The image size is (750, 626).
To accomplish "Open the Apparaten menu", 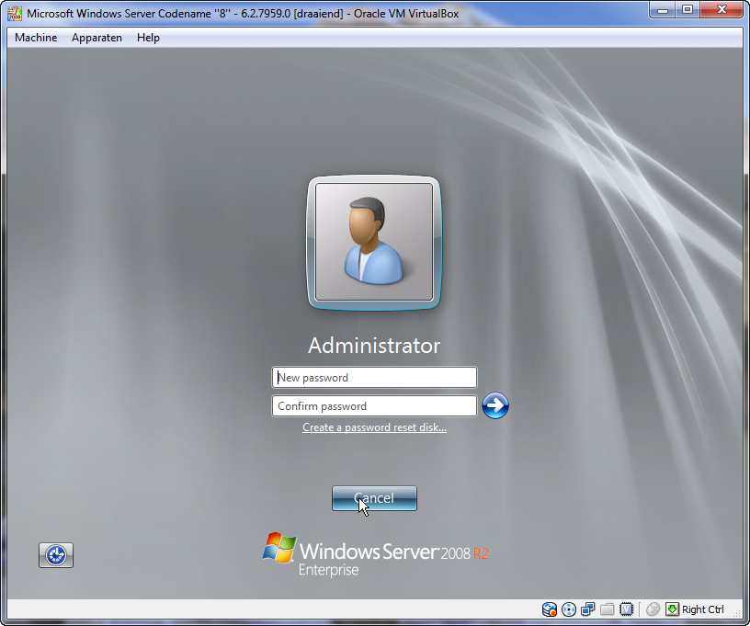I will [x=97, y=38].
